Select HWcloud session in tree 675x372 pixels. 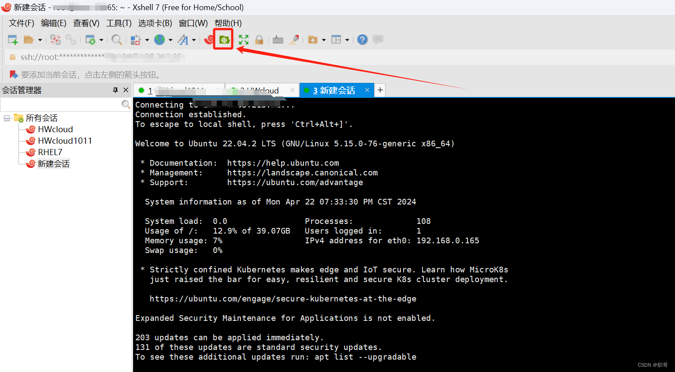(x=56, y=129)
